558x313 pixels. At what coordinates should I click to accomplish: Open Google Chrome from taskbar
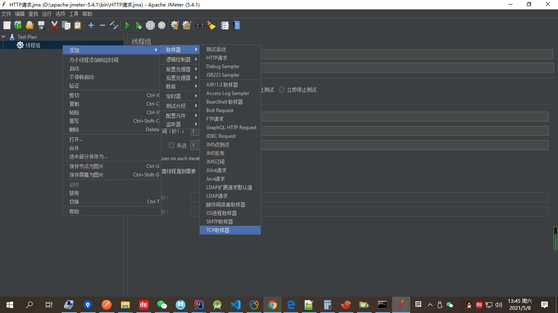[x=272, y=305]
